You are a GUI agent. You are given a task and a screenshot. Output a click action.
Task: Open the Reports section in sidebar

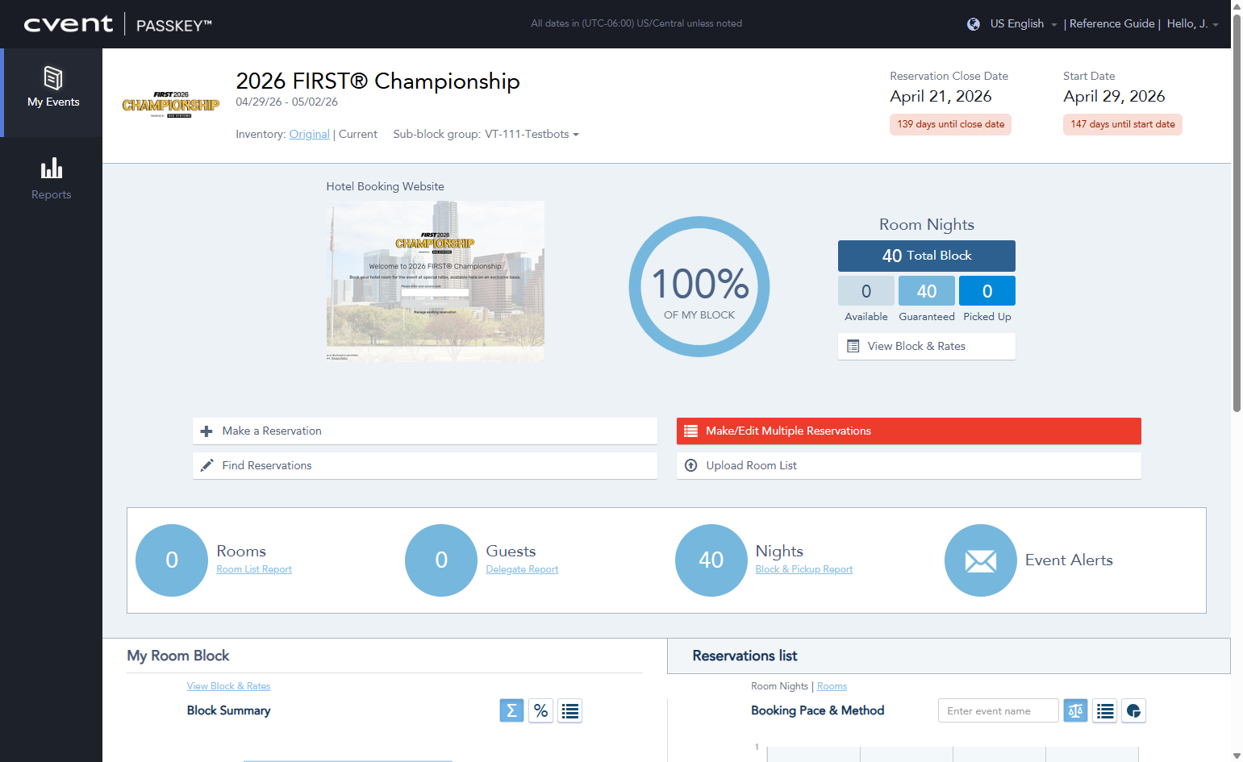pos(52,179)
